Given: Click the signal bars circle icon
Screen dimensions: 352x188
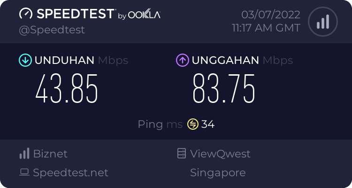Looking at the screenshot, I should tap(322, 22).
